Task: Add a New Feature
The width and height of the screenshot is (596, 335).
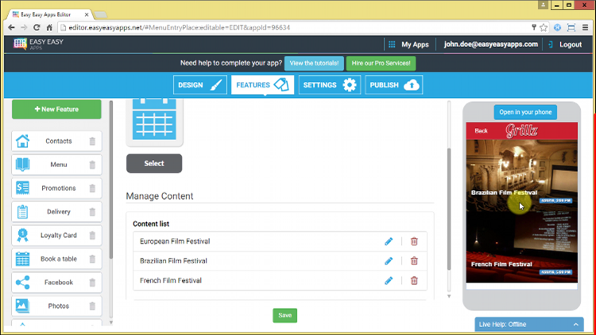Action: pos(56,109)
